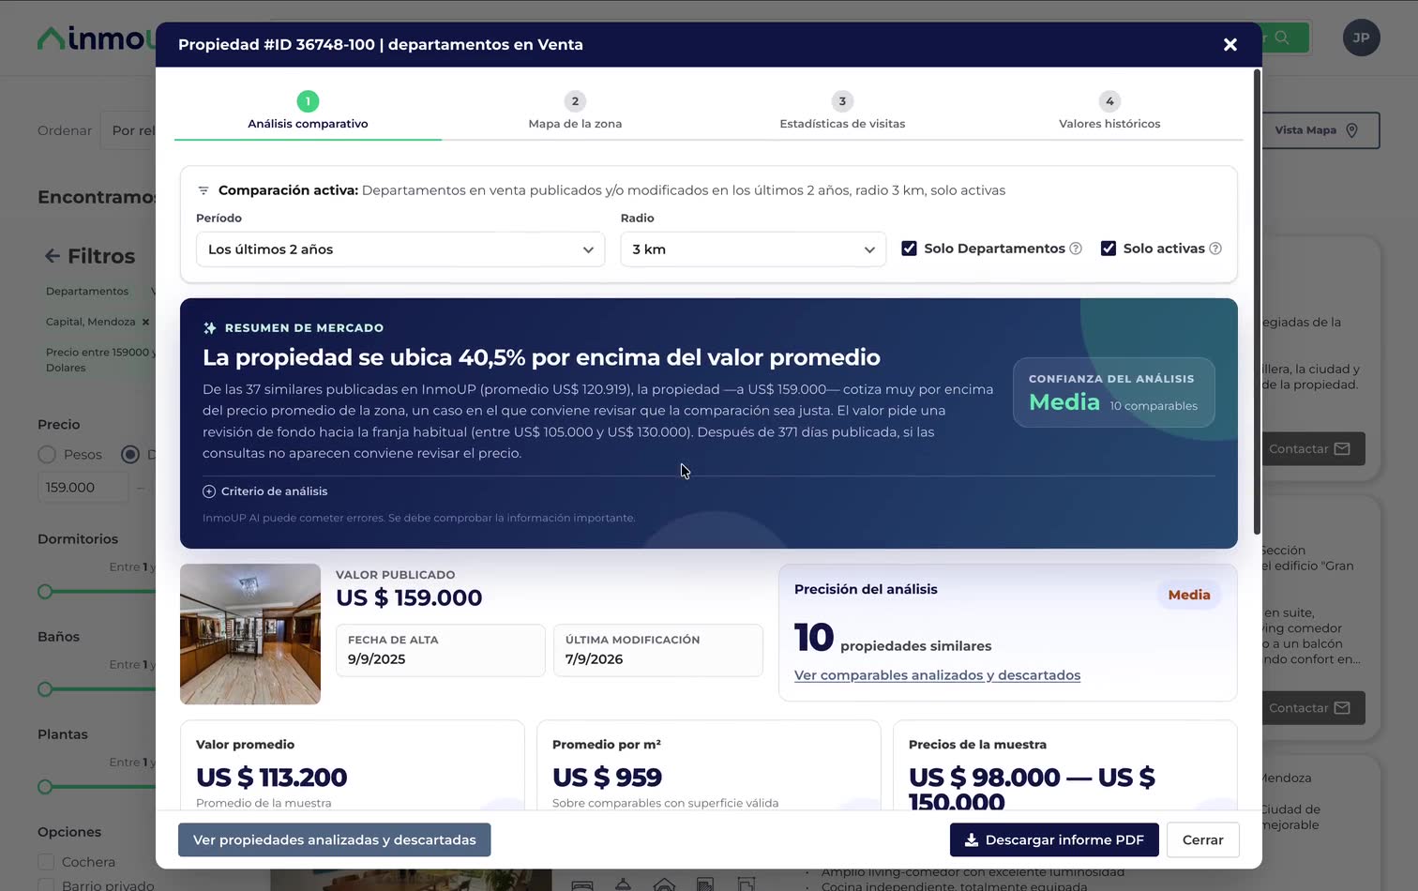Click the help icon next to Solo Departamentos
Image resolution: width=1418 pixels, height=891 pixels.
[1076, 249]
